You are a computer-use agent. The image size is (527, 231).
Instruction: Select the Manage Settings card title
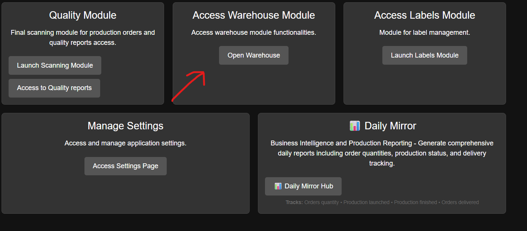point(125,126)
